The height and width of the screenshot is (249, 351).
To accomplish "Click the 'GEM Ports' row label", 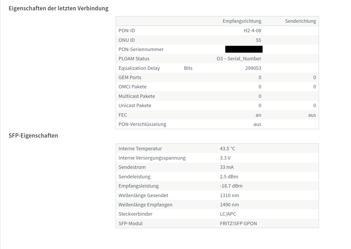I will tap(130, 78).
